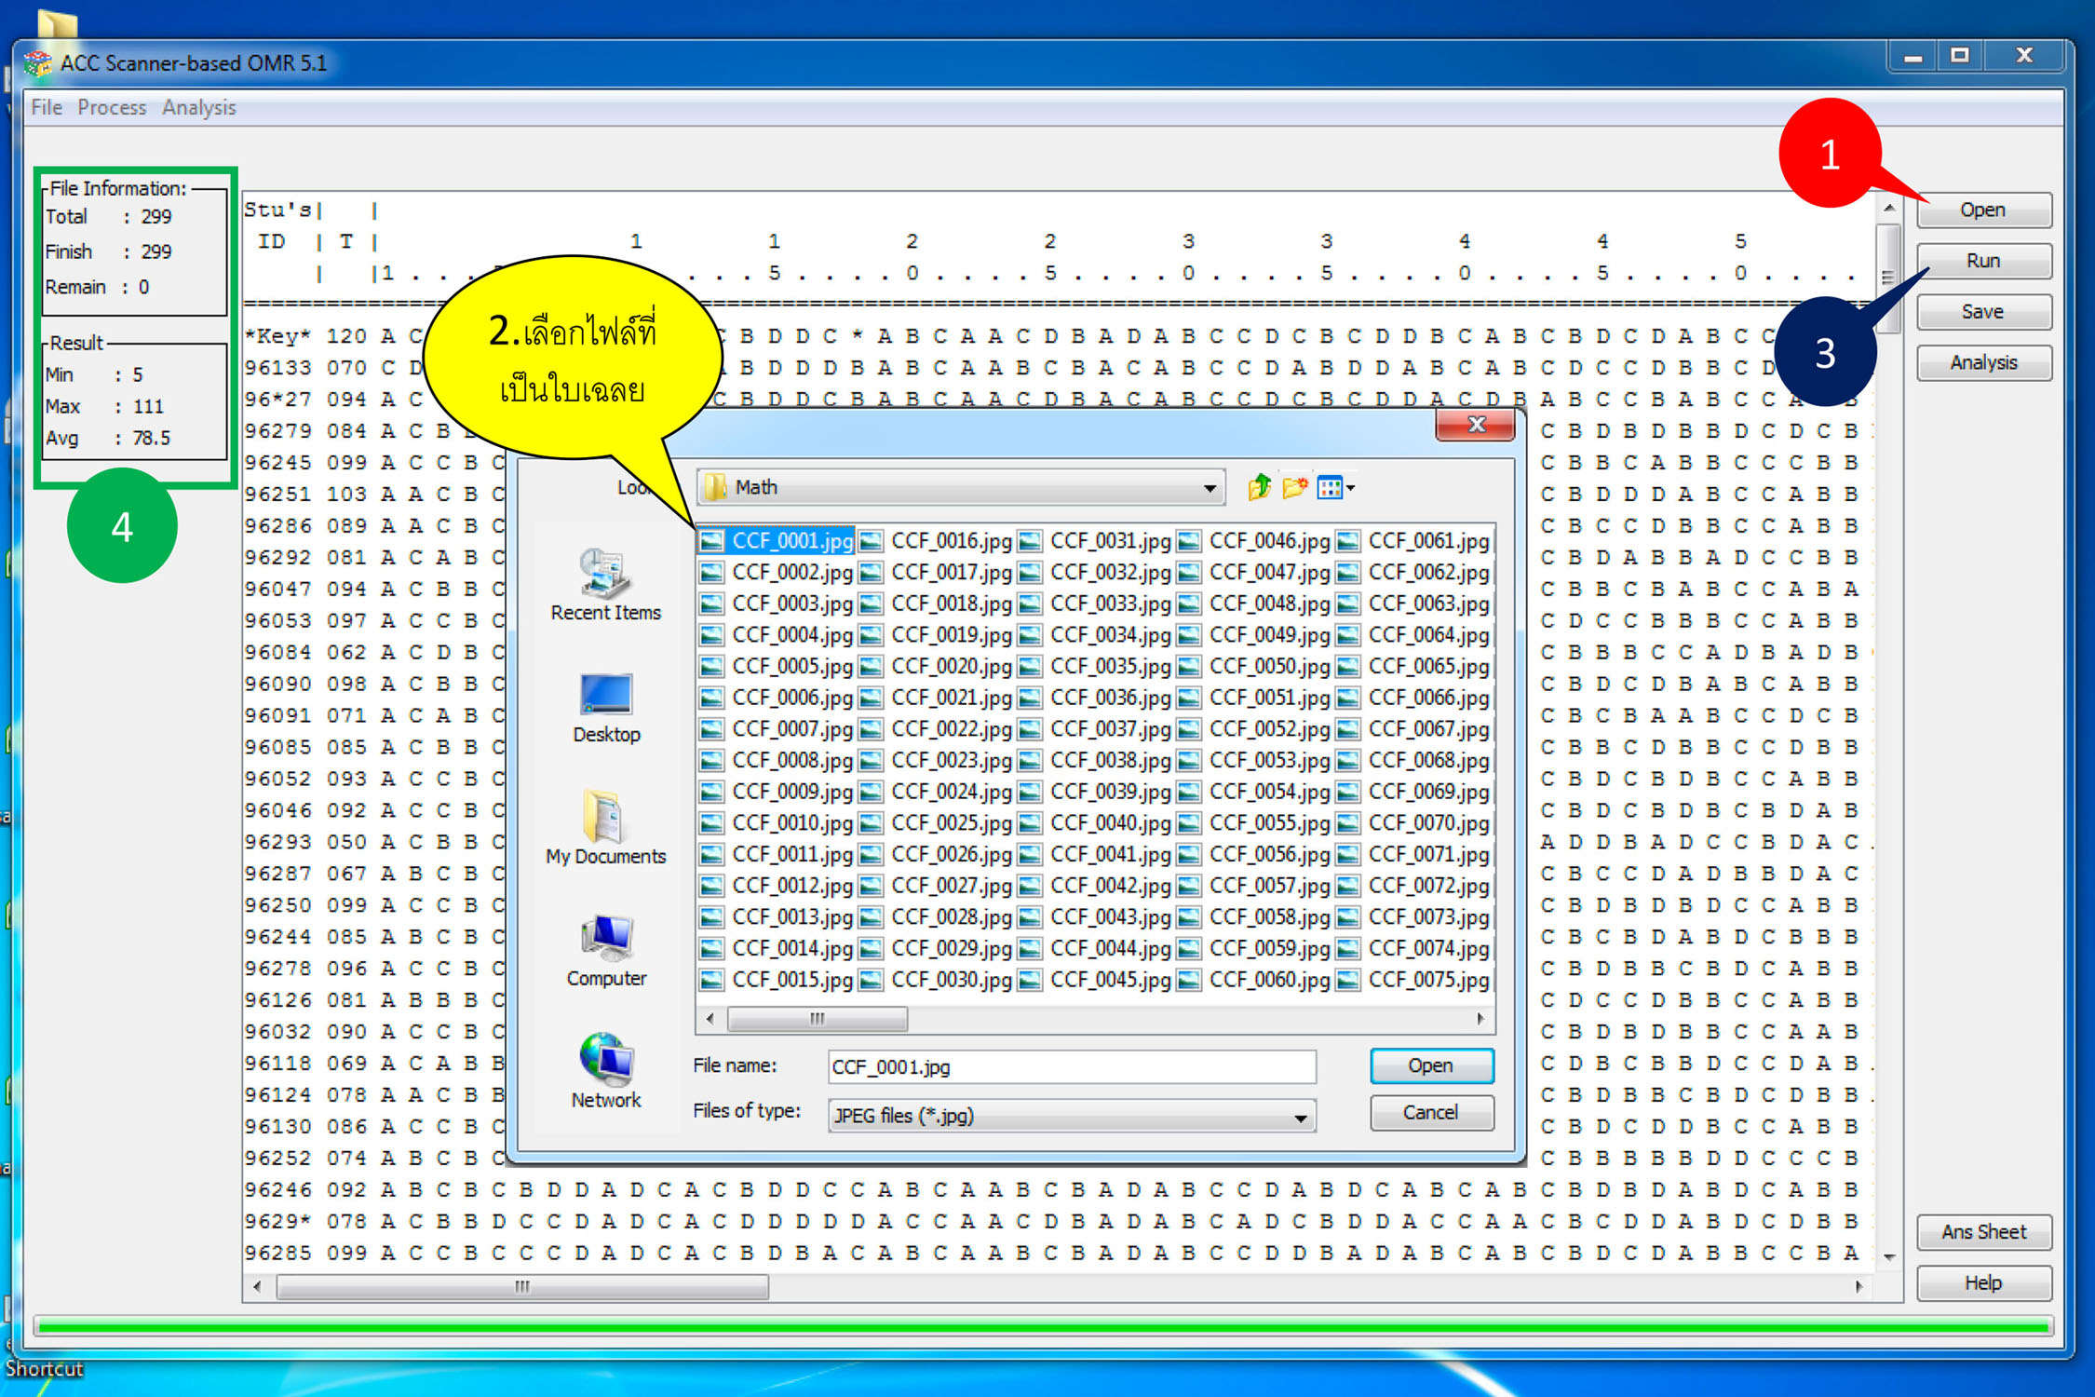This screenshot has width=2095, height=1397.
Task: Expand the Math folder dropdown
Action: (1209, 487)
